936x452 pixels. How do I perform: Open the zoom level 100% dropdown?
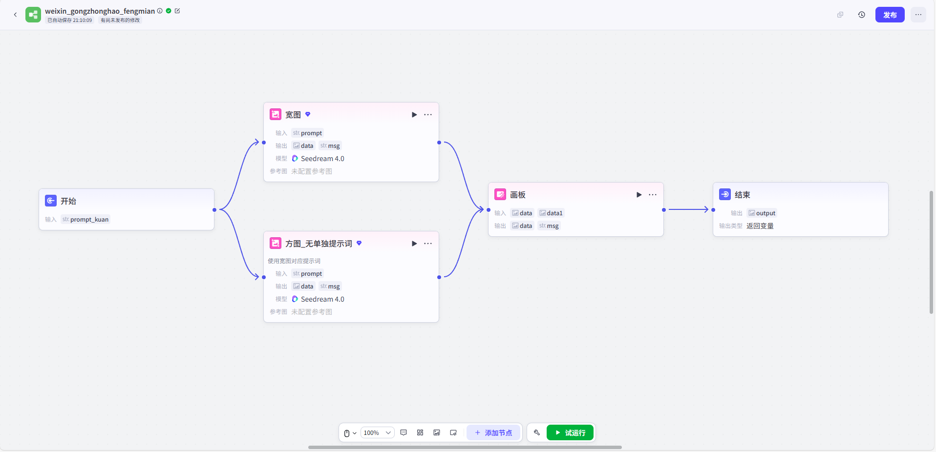pos(377,432)
